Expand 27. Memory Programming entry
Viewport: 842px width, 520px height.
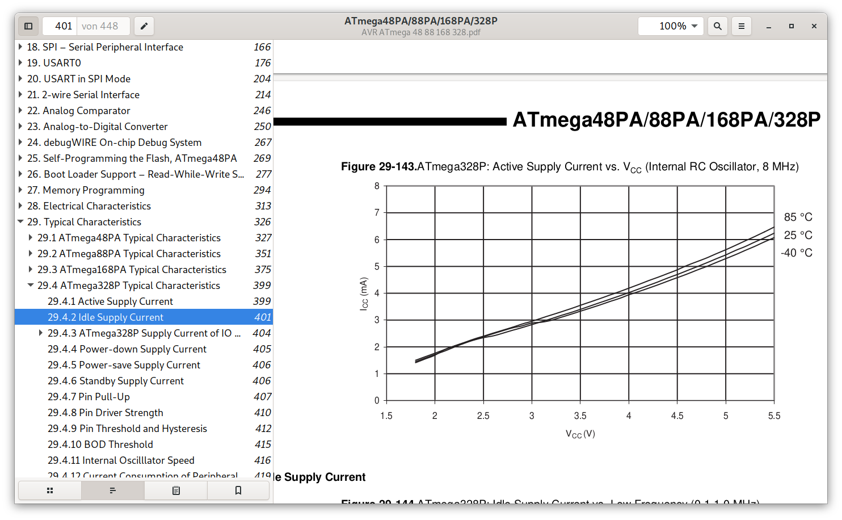(20, 190)
